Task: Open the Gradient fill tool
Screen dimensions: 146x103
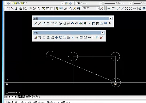Action: (97, 23)
